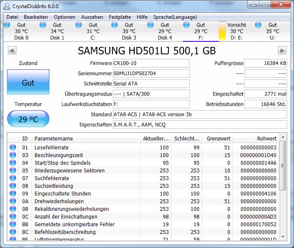The image size is (294, 248).
Task: Select Disk 4 status icon
Action: pyautogui.click(x=150, y=25)
